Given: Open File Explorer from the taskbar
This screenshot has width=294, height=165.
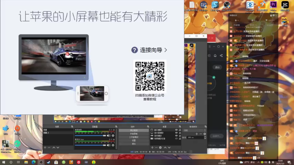Looking at the screenshot, I should pyautogui.click(x=26, y=162).
